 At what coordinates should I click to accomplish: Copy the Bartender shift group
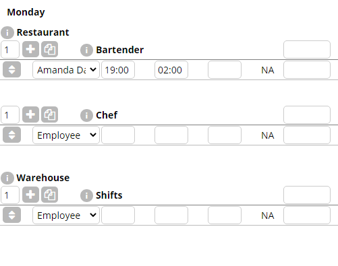50,49
